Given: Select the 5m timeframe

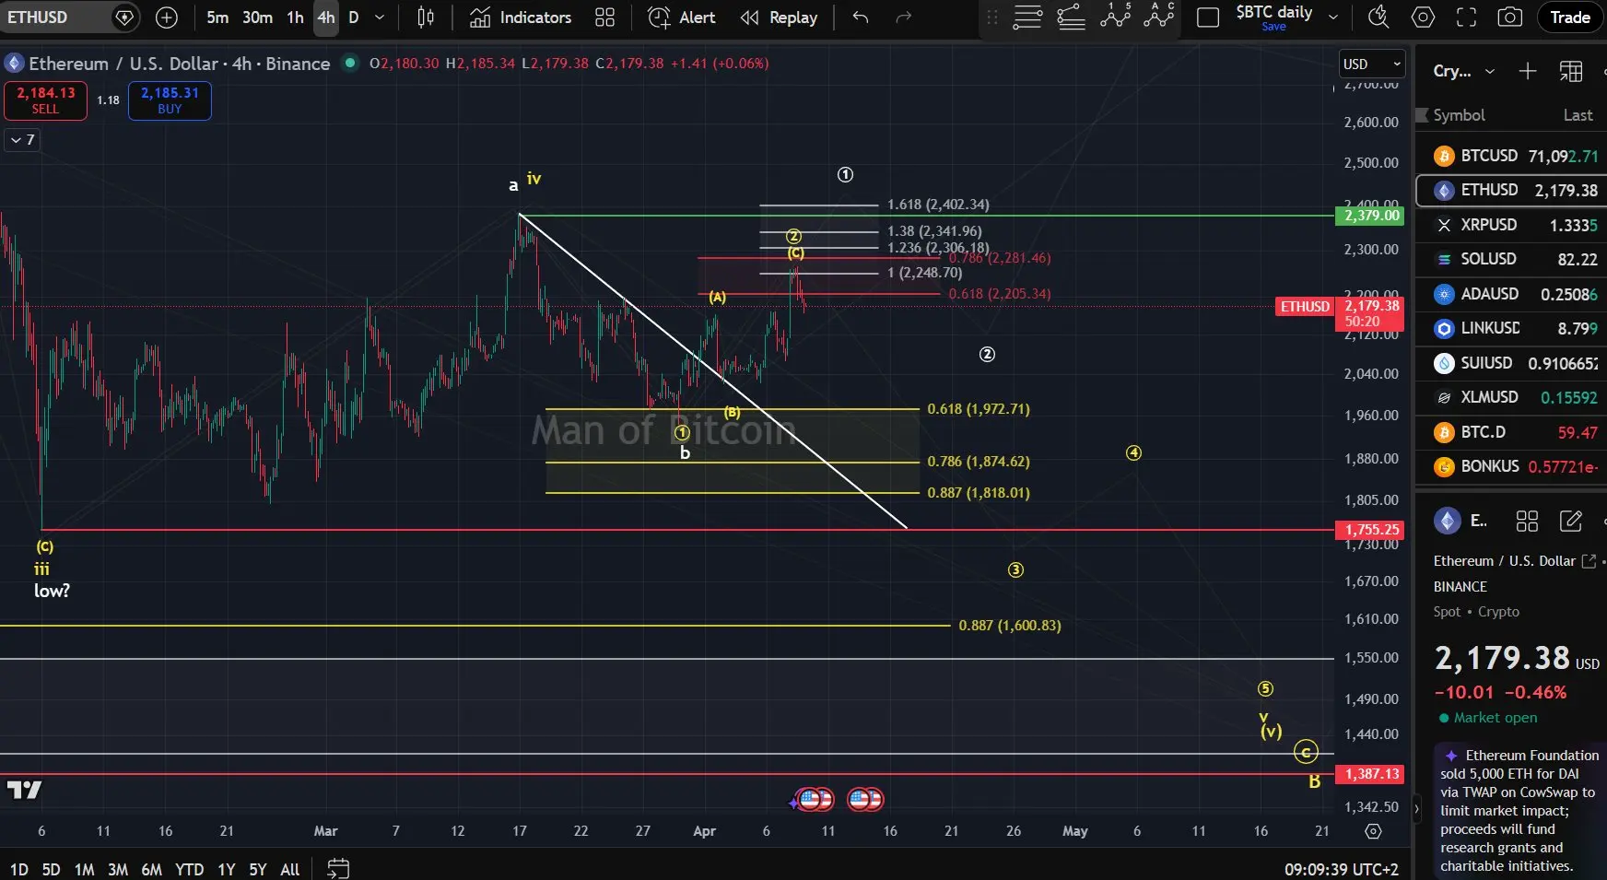Looking at the screenshot, I should click(x=217, y=18).
